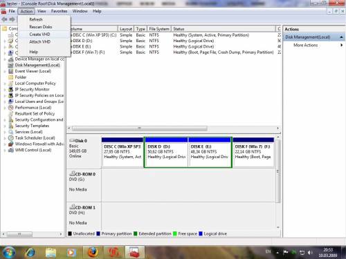Select the Performance (Local) icon

pos(10,108)
